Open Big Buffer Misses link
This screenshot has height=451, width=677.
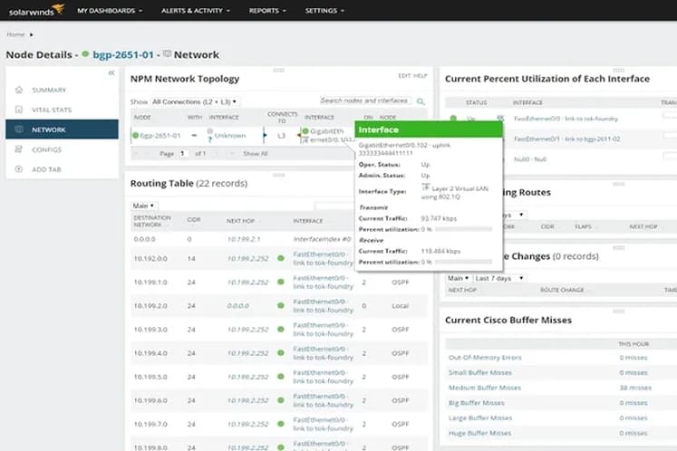[476, 403]
